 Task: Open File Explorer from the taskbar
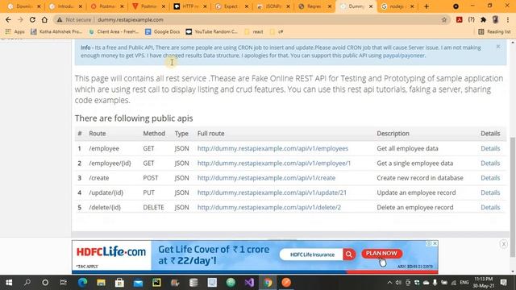point(101,283)
